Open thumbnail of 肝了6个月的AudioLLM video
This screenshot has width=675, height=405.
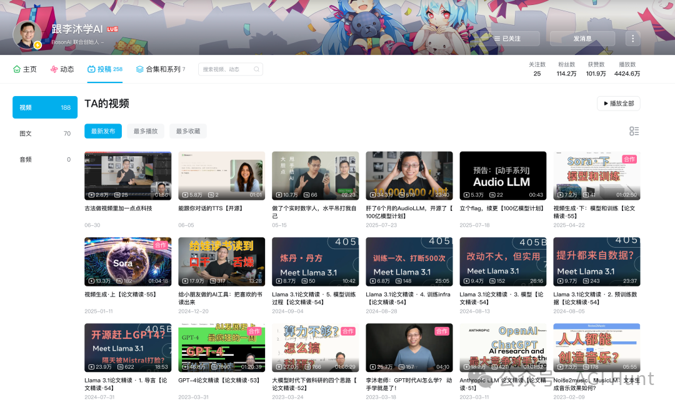(409, 175)
